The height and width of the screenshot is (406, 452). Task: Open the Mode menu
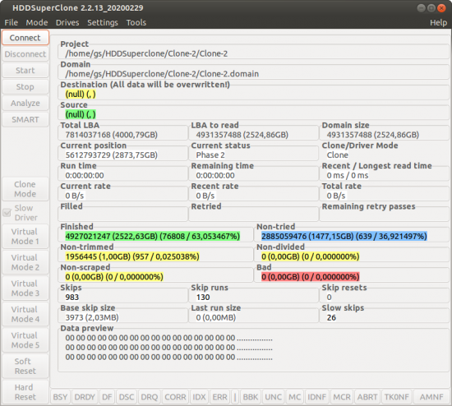37,22
